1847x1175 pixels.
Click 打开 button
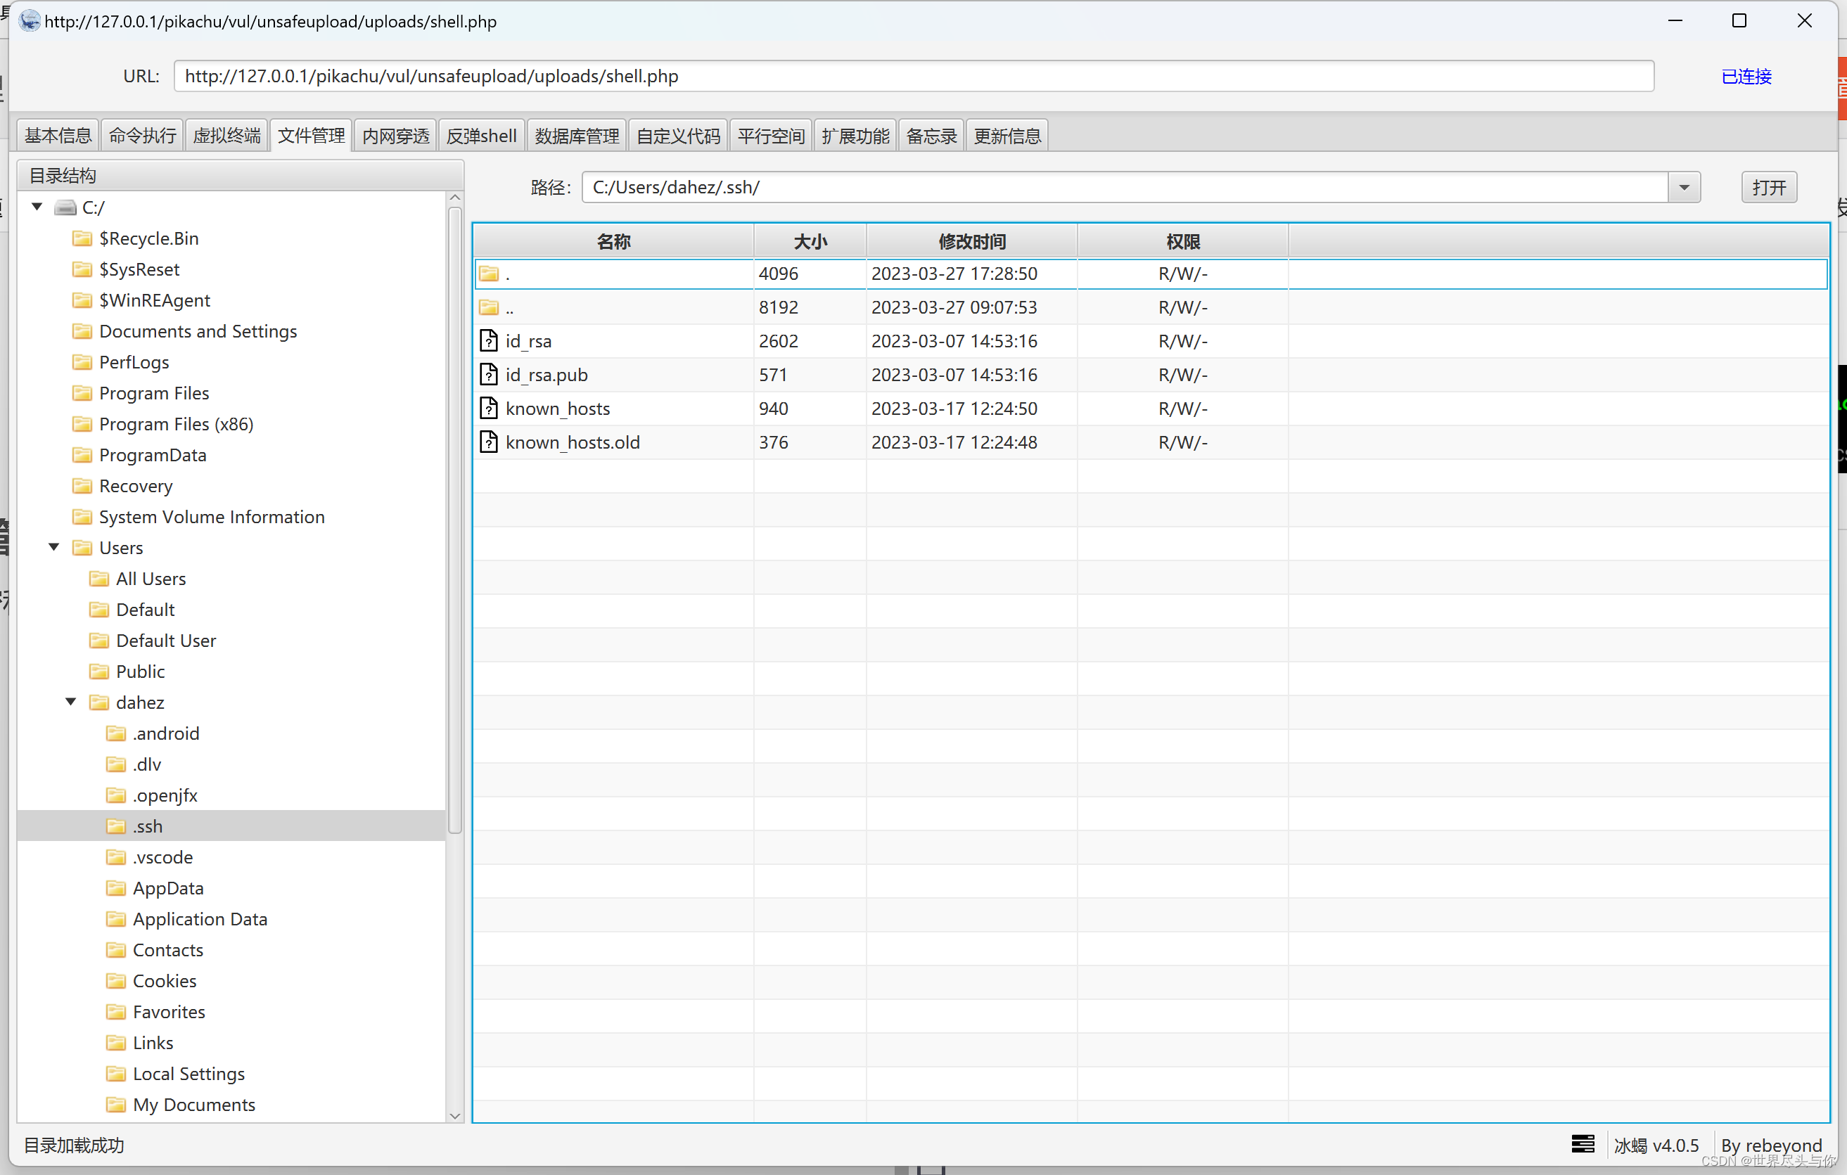point(1773,187)
